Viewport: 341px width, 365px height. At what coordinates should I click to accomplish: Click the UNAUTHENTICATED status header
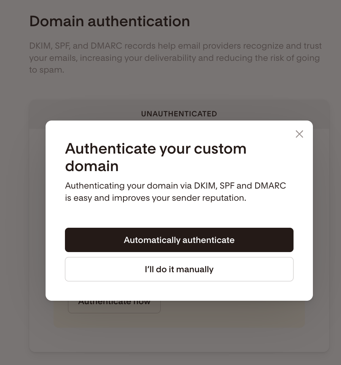179,114
